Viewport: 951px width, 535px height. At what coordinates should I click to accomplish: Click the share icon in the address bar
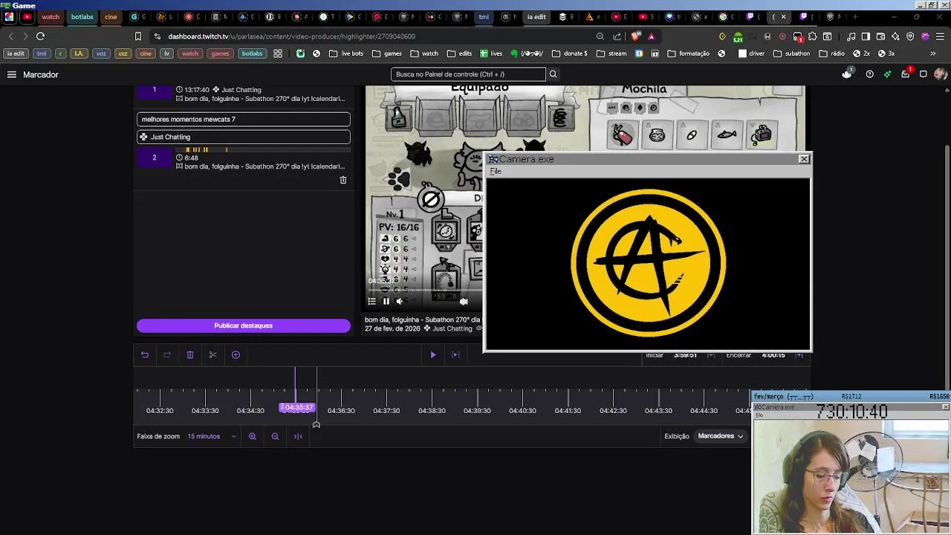(x=617, y=36)
